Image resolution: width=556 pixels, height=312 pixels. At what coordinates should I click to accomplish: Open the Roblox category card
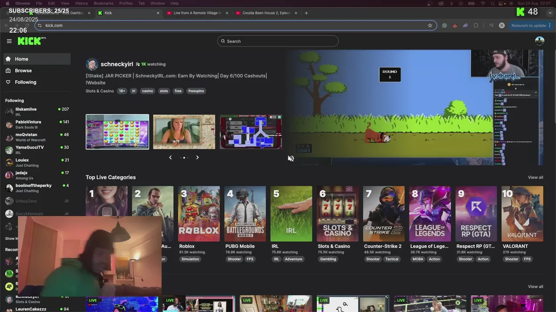click(199, 214)
